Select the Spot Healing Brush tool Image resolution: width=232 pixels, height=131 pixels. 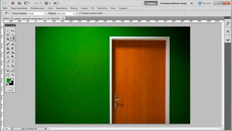point(8,44)
